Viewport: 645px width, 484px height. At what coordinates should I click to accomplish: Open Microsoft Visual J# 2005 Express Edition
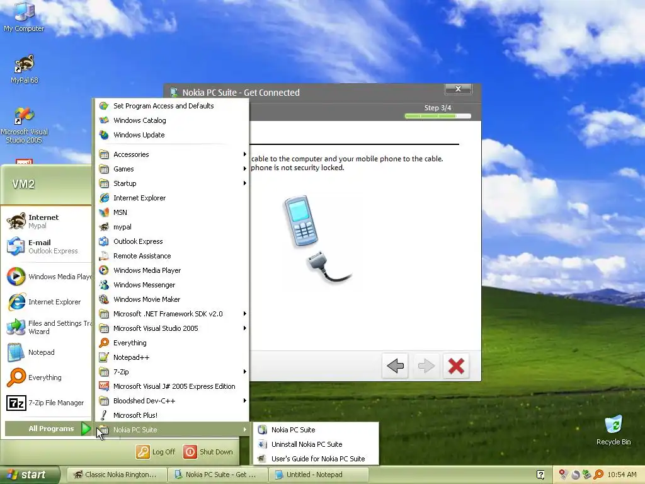pyautogui.click(x=171, y=386)
